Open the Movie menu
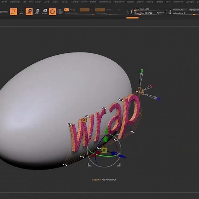Image resolution: width=199 pixels, height=199 pixels. point(84,2)
